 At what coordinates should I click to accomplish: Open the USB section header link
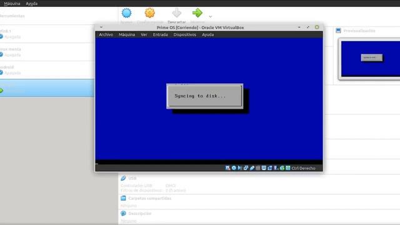coord(132,178)
